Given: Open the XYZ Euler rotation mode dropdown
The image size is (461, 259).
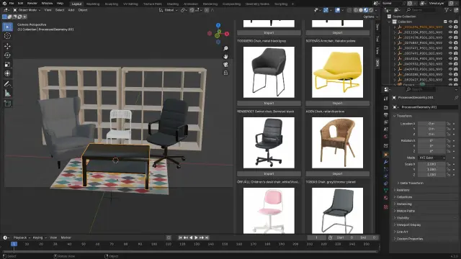Looking at the screenshot, I should coord(432,158).
